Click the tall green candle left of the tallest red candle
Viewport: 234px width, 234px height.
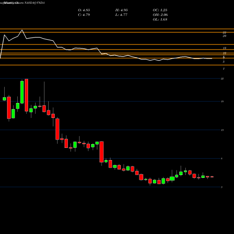pos(22,92)
